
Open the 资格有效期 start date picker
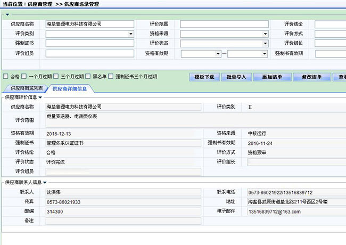pyautogui.click(x=218, y=53)
